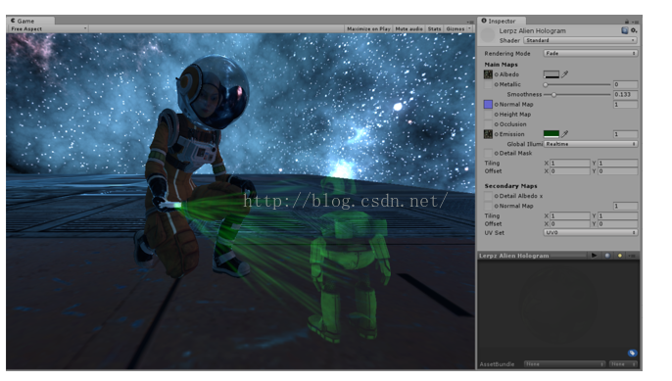
Task: Toggle the Stats overlay button
Action: click(434, 28)
